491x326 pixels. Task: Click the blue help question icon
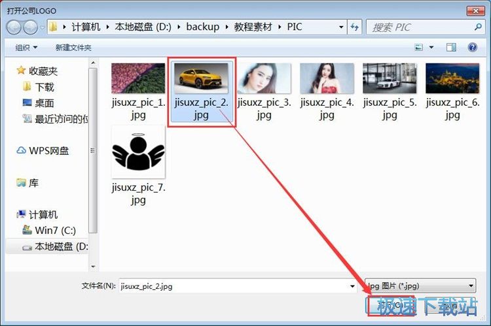(x=472, y=48)
